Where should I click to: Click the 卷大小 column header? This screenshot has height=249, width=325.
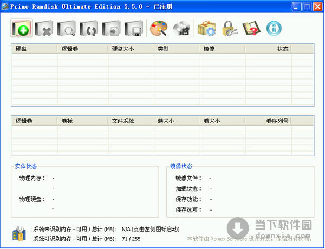222,121
